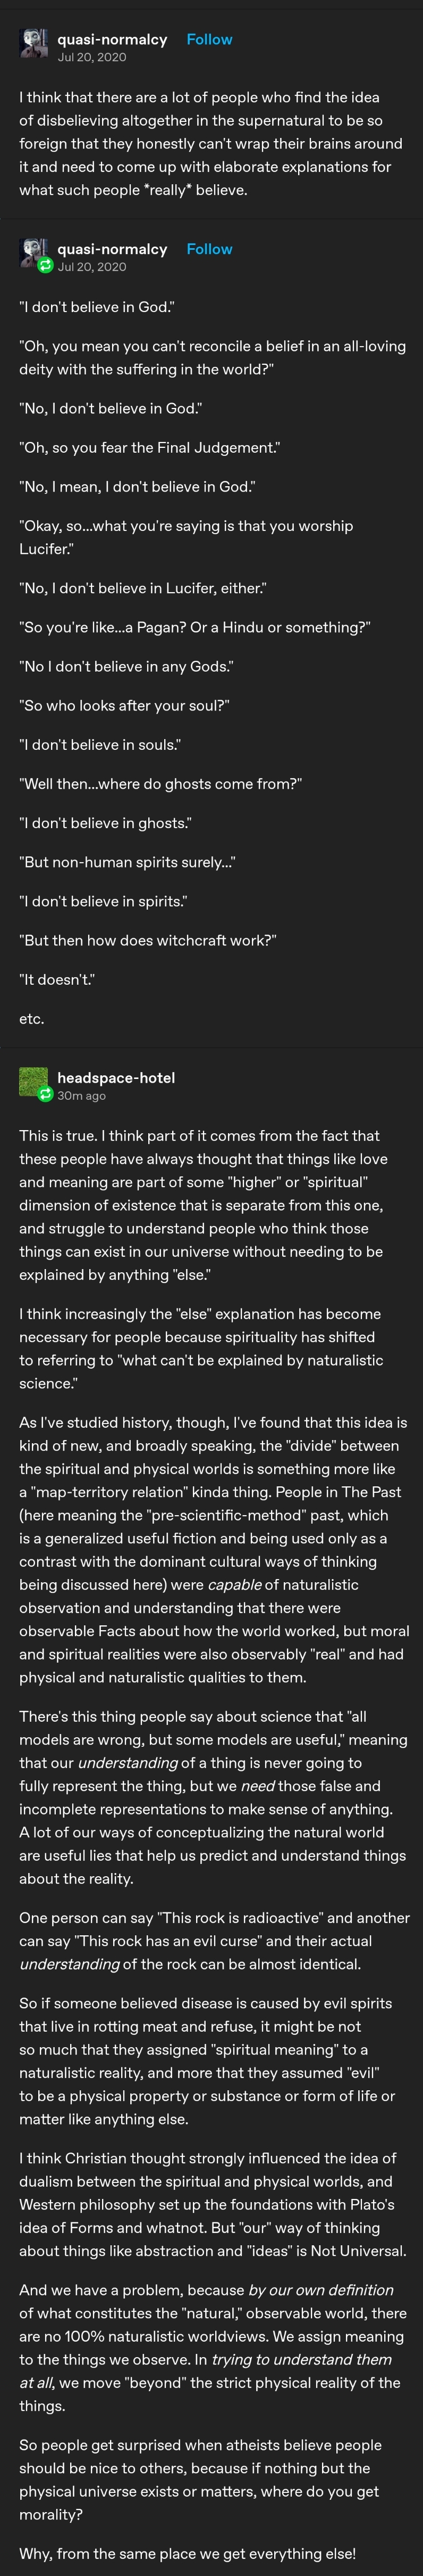The width and height of the screenshot is (423, 2576).
Task: Select quasi-normalcy's avatar on the reblogged post
Action: pos(31,250)
